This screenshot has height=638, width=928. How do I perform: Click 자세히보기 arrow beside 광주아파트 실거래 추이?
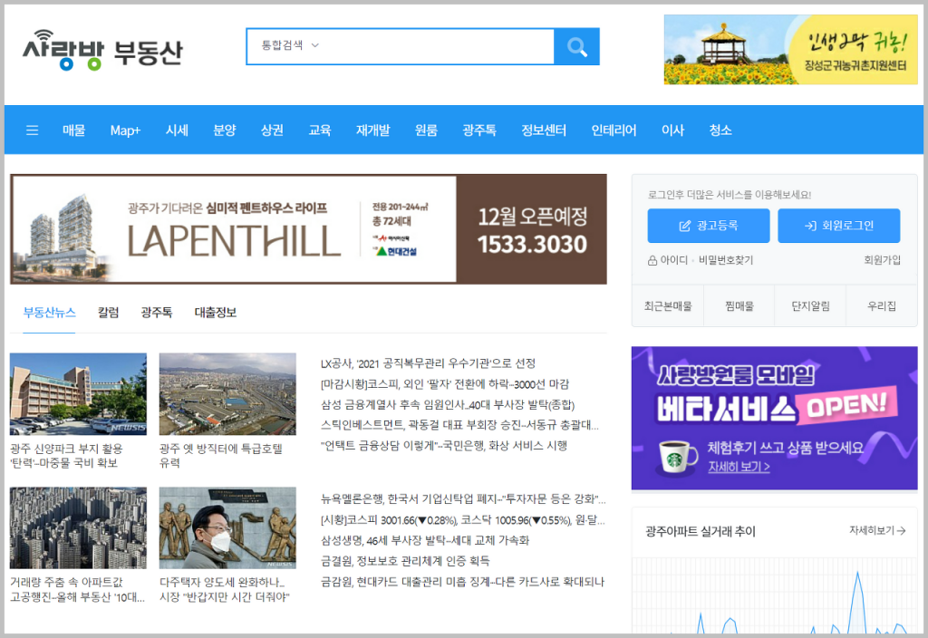[x=877, y=530]
